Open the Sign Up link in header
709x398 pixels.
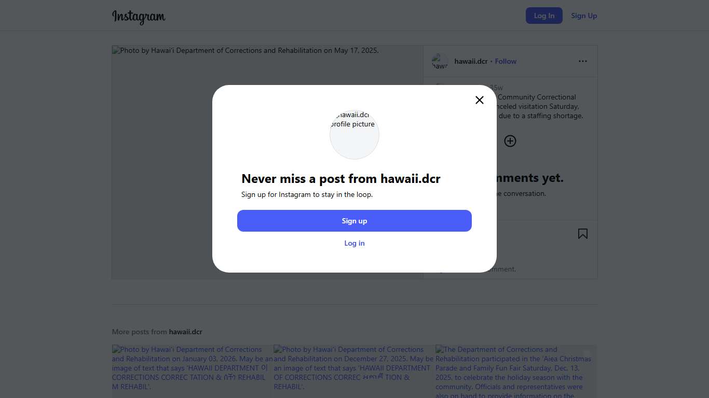click(584, 16)
